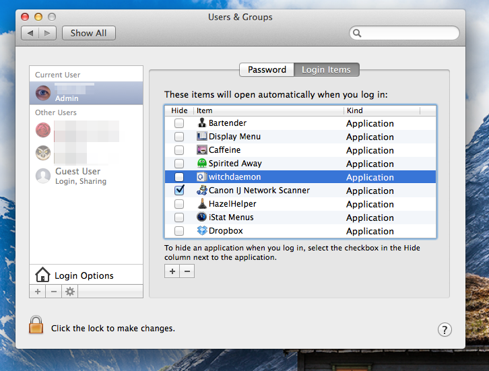The height and width of the screenshot is (371, 489).
Task: Toggle Hide checkbox for Dropbox
Action: coord(179,231)
